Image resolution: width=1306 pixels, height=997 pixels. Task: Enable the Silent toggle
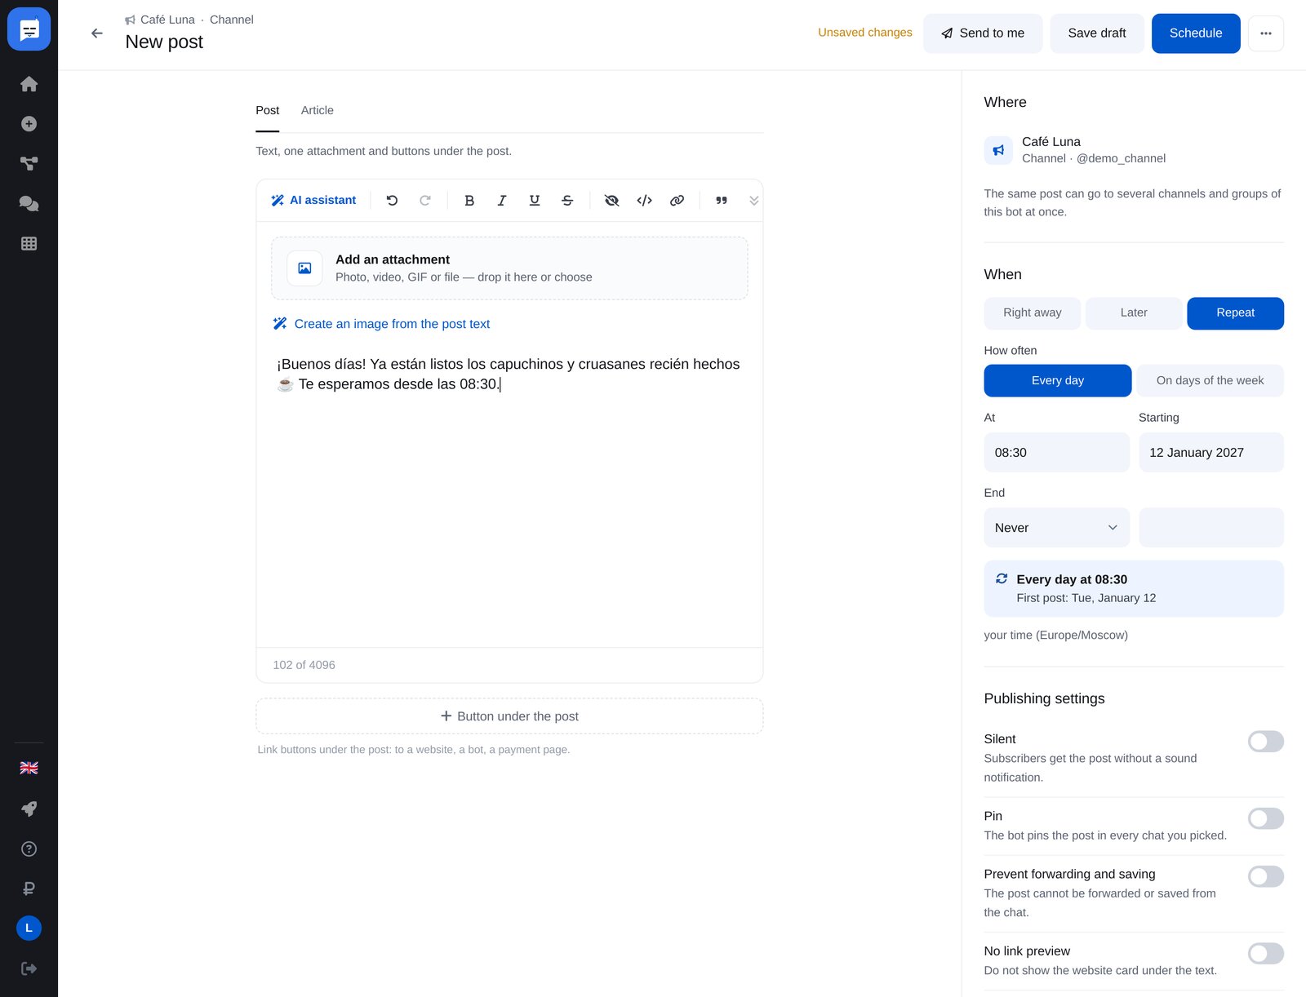coord(1266,742)
